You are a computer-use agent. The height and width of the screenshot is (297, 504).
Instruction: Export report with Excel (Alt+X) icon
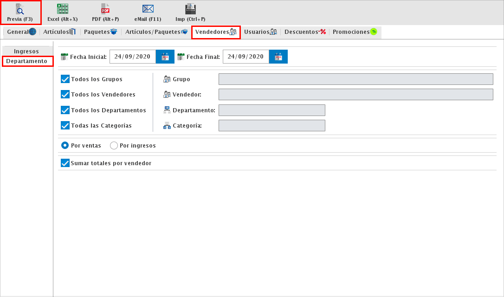coord(62,9)
